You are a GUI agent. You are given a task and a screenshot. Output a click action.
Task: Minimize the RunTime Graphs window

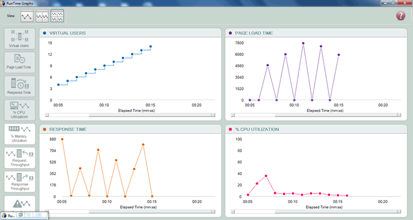(386, 2)
